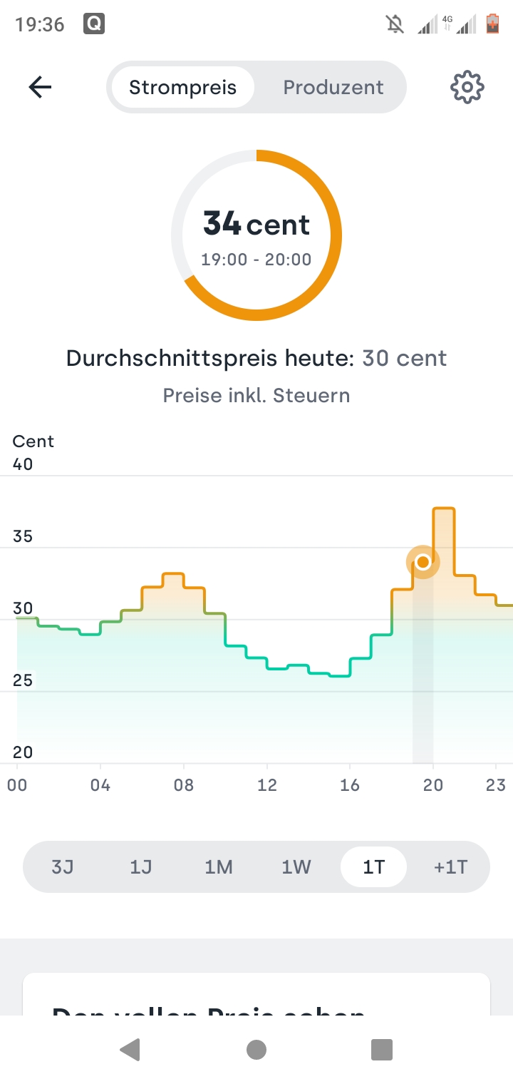Select the 1T time range
The height and width of the screenshot is (1084, 513).
coord(373,867)
